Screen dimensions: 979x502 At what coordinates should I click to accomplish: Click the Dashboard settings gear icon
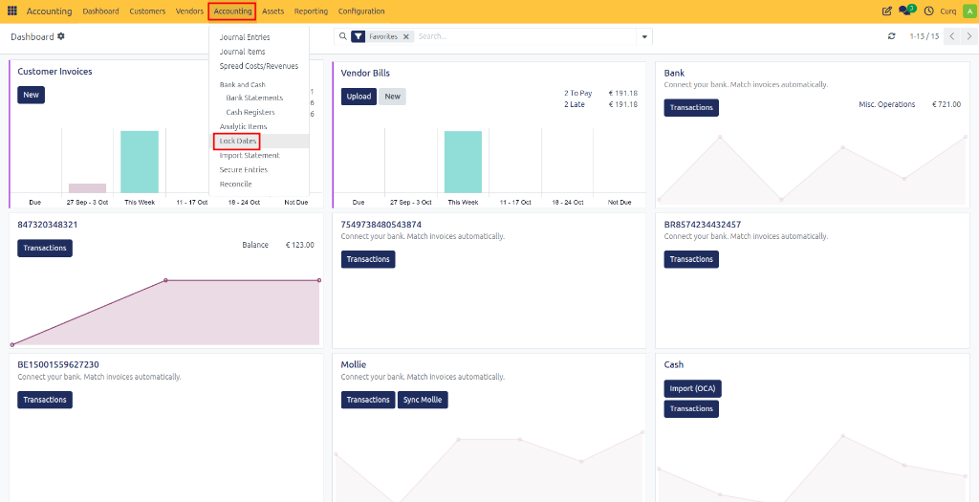[x=60, y=36]
